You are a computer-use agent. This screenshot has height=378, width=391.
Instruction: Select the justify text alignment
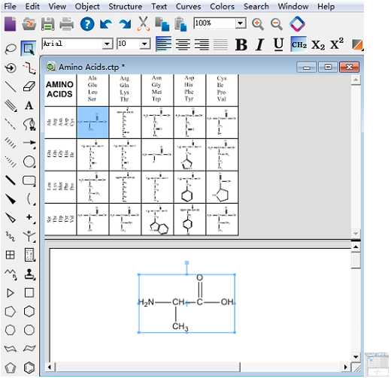pos(220,44)
